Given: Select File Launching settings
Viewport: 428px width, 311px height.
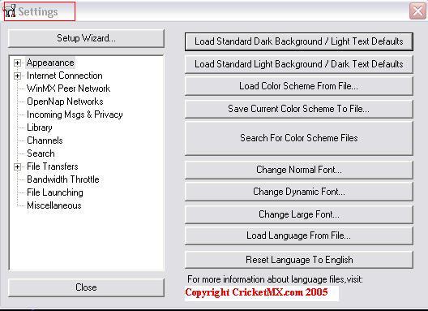Looking at the screenshot, I should point(55,192).
